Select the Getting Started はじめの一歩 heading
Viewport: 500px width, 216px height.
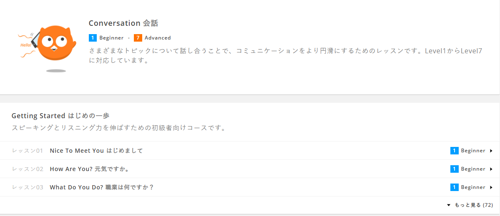tap(60, 116)
